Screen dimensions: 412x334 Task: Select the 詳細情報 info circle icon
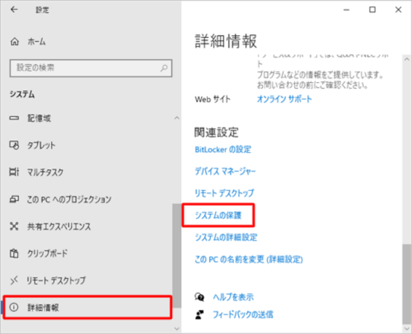point(14,307)
